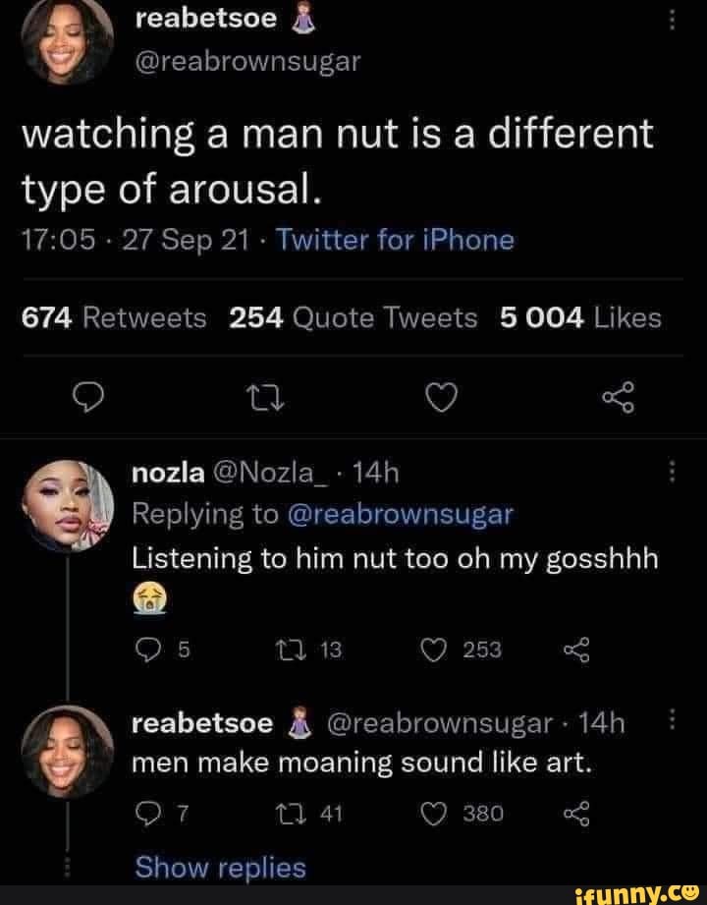Open reabetsoe's profile picture

(66, 39)
